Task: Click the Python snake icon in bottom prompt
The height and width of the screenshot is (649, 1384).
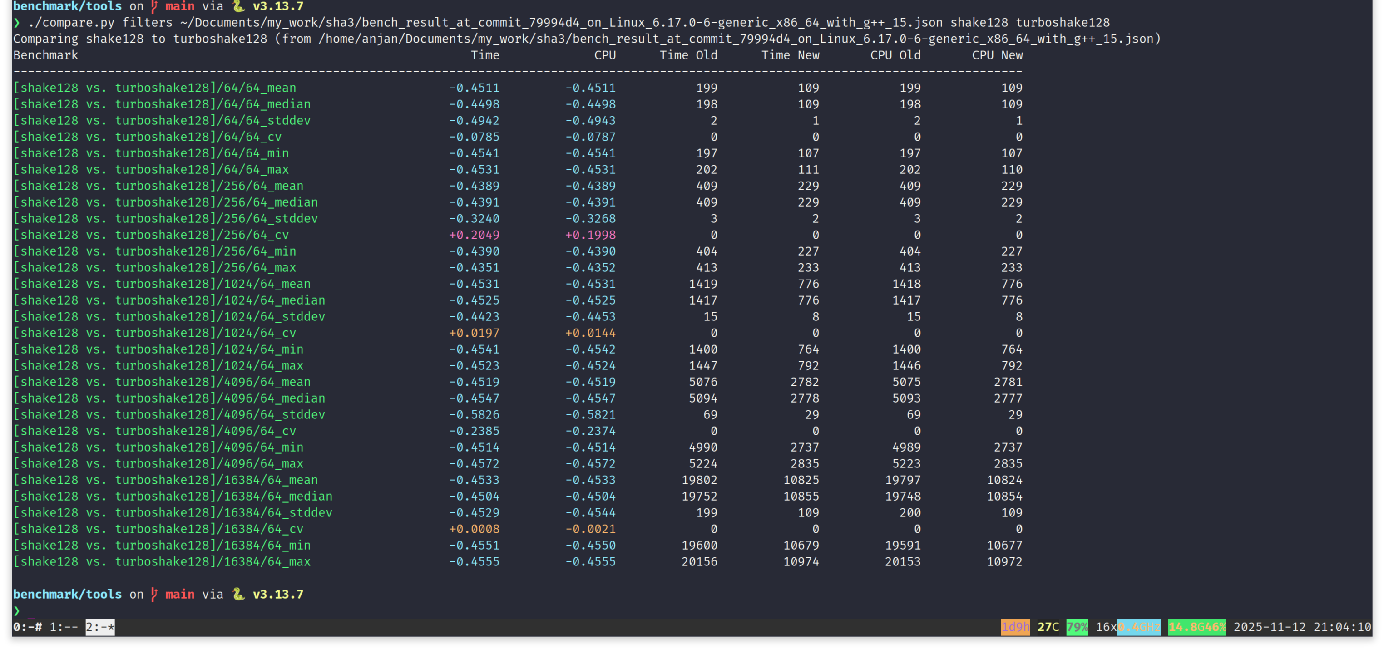Action: click(238, 594)
